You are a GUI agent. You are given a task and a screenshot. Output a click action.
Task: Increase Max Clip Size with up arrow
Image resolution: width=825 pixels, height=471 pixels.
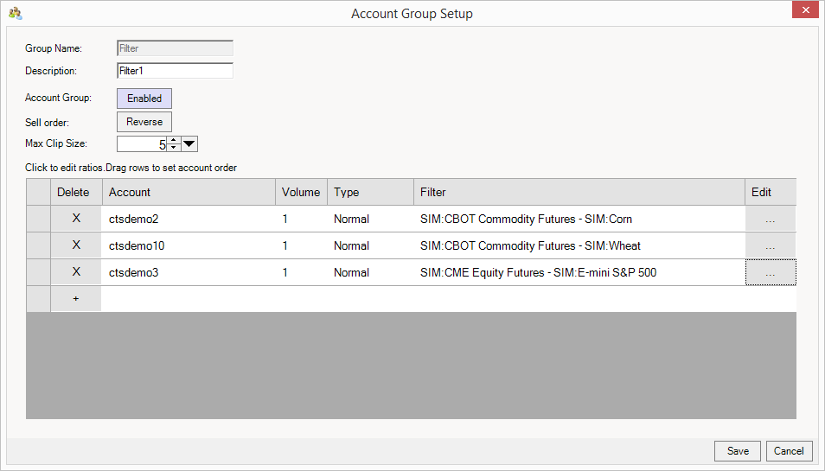pyautogui.click(x=173, y=140)
